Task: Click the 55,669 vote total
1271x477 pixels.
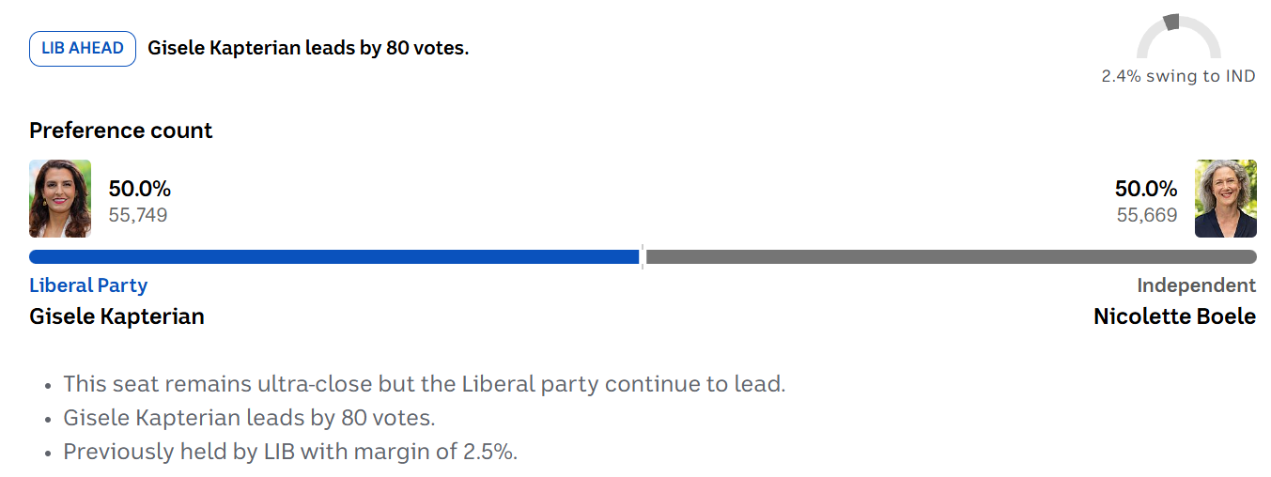Action: point(1147,216)
